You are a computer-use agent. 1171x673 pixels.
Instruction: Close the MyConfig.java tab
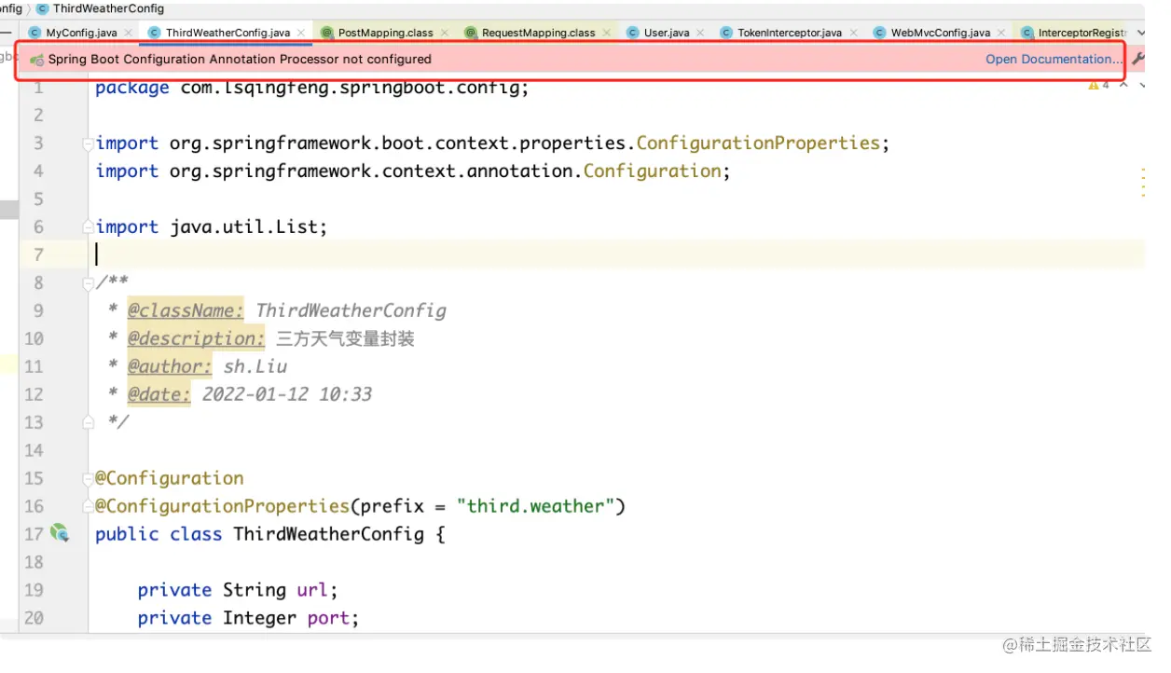(x=129, y=33)
